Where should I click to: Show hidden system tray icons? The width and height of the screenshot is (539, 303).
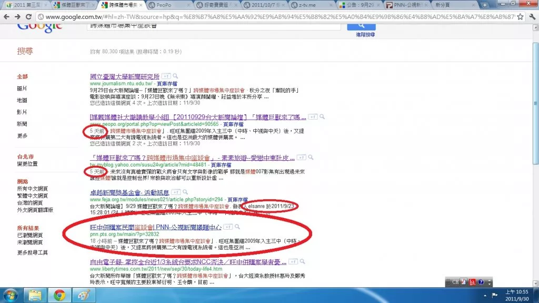pyautogui.click(x=485, y=296)
